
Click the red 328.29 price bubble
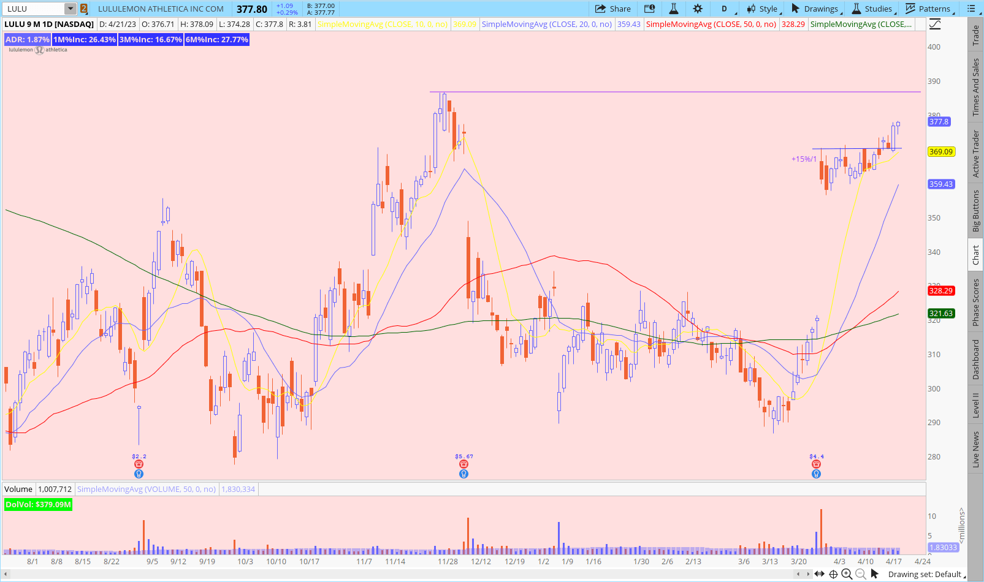941,290
